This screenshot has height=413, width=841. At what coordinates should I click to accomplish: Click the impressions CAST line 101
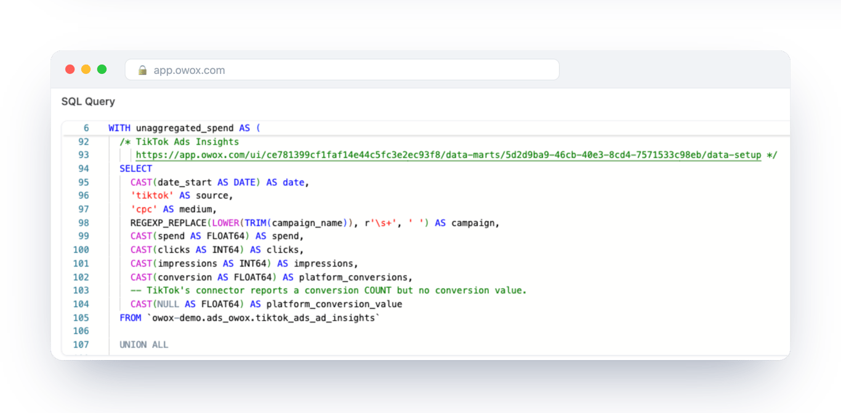[x=244, y=263]
